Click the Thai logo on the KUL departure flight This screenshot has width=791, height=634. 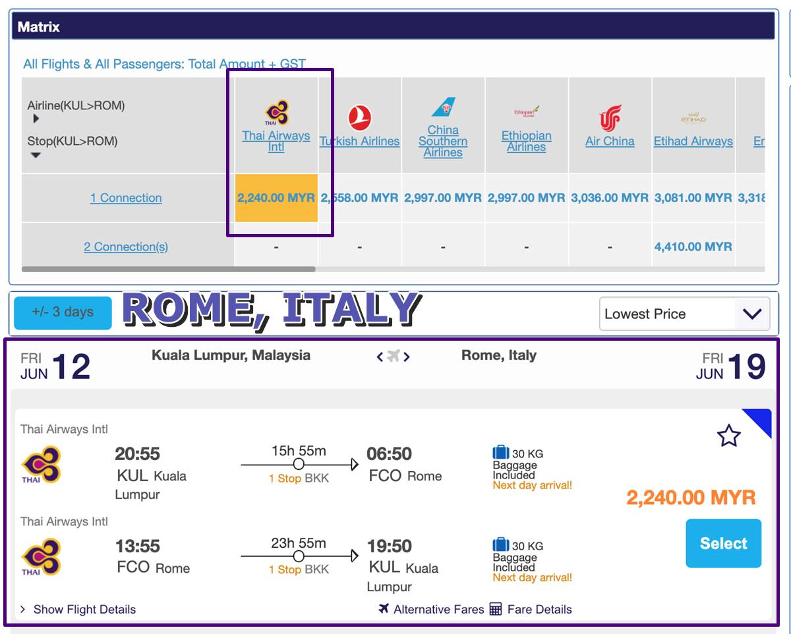tap(41, 465)
